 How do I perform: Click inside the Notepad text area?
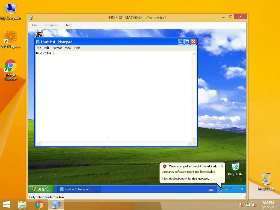point(114,96)
